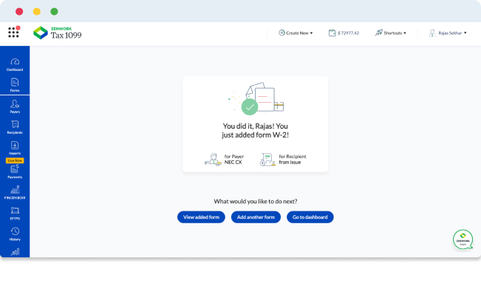The width and height of the screenshot is (481, 292).
Task: Open the Zenwork Assist chat bubble
Action: (x=463, y=240)
